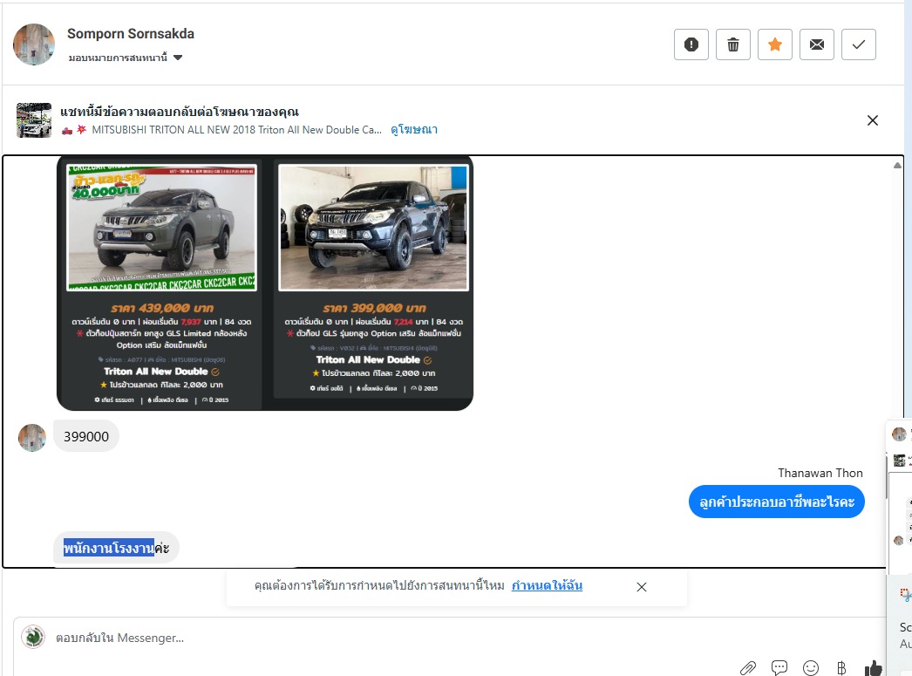912x676 pixels.
Task: Mark conversation as spam with exclamation icon
Action: point(691,44)
